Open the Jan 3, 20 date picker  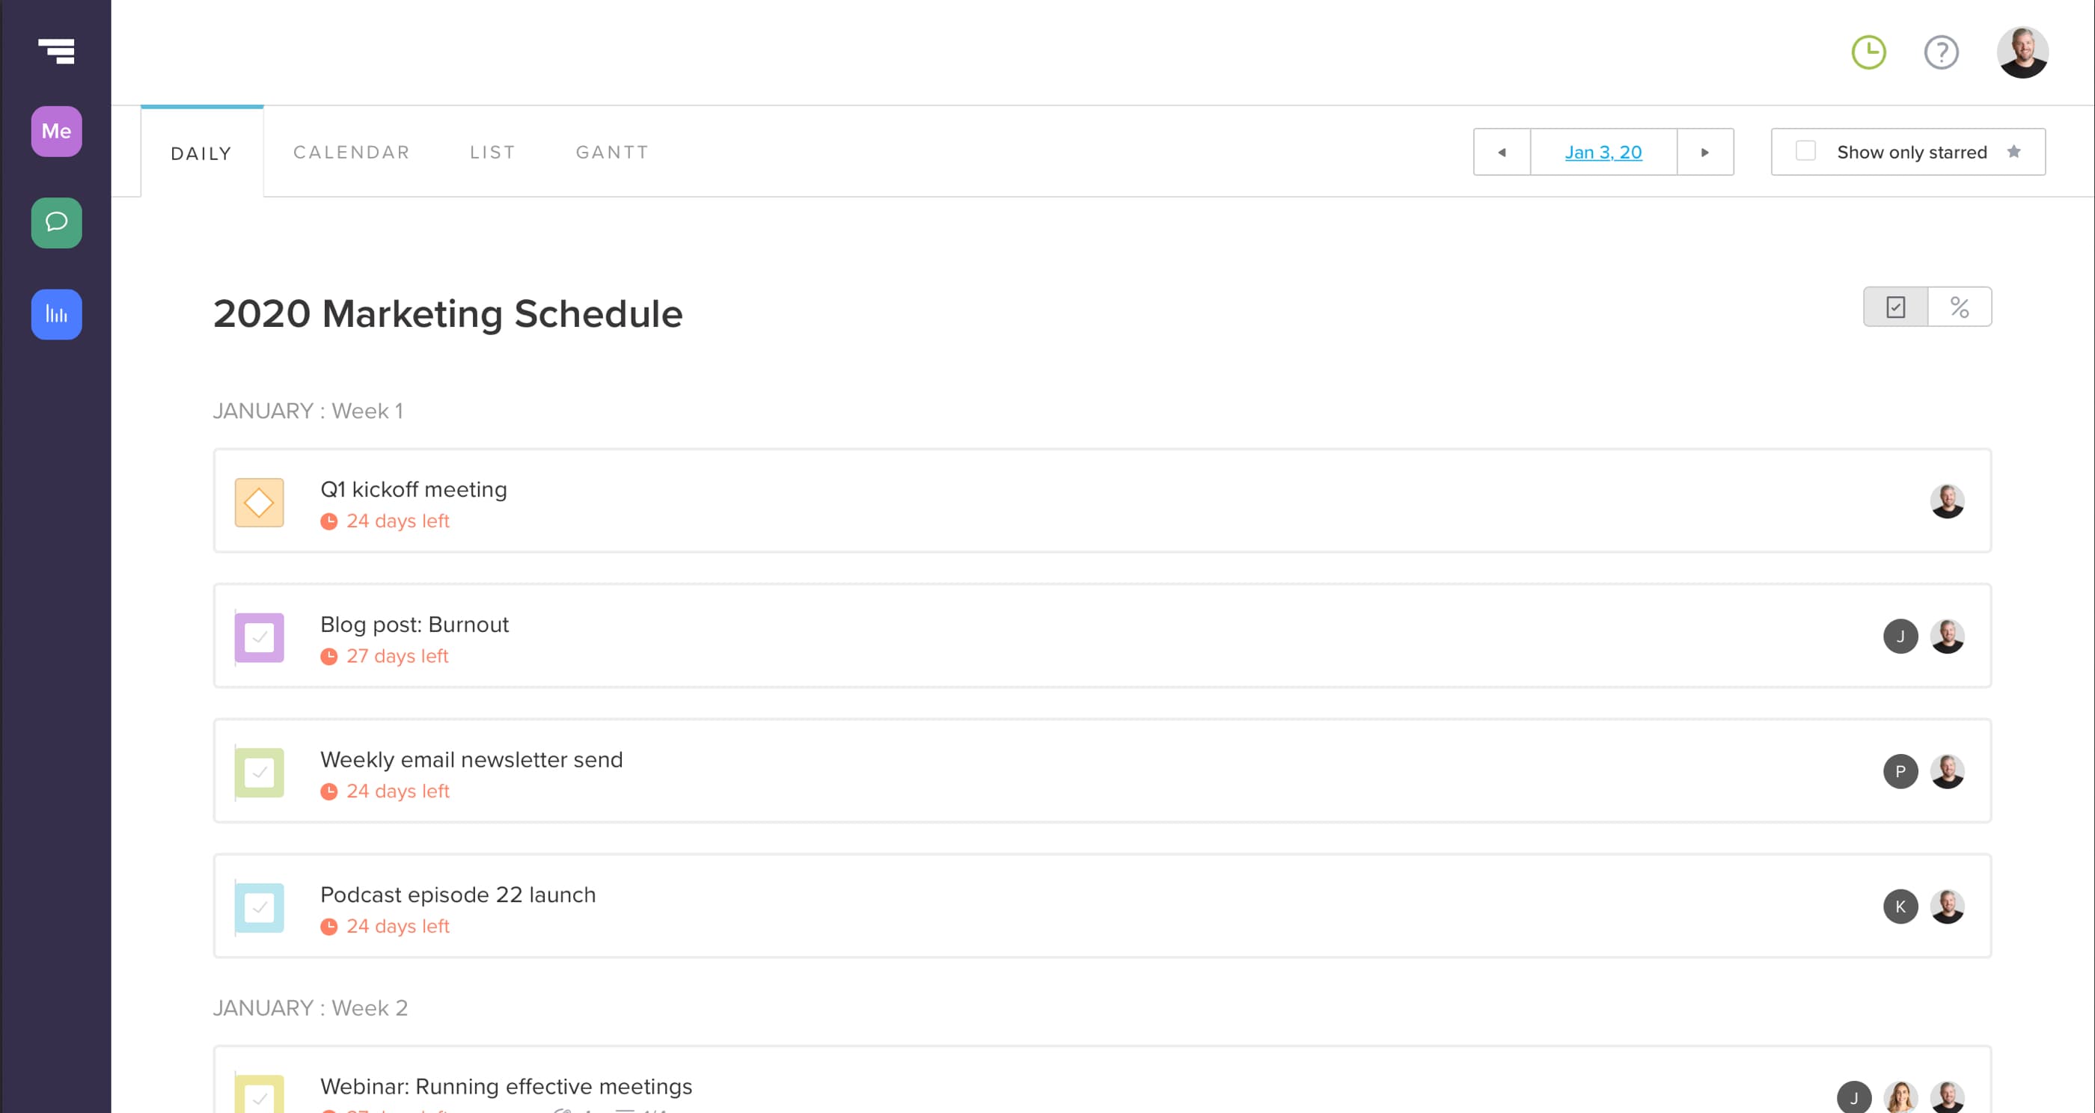click(x=1603, y=152)
